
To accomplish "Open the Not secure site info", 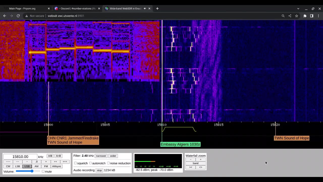I will point(35,16).
